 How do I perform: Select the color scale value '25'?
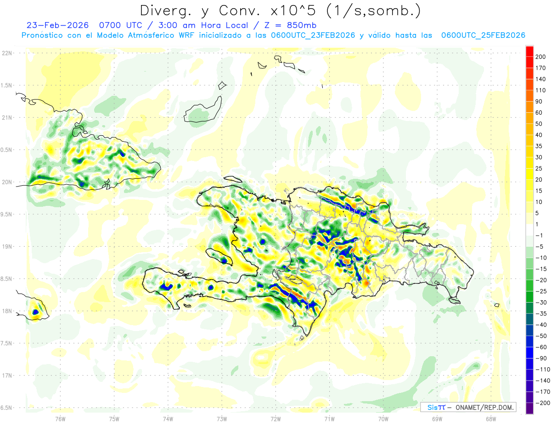(x=539, y=169)
